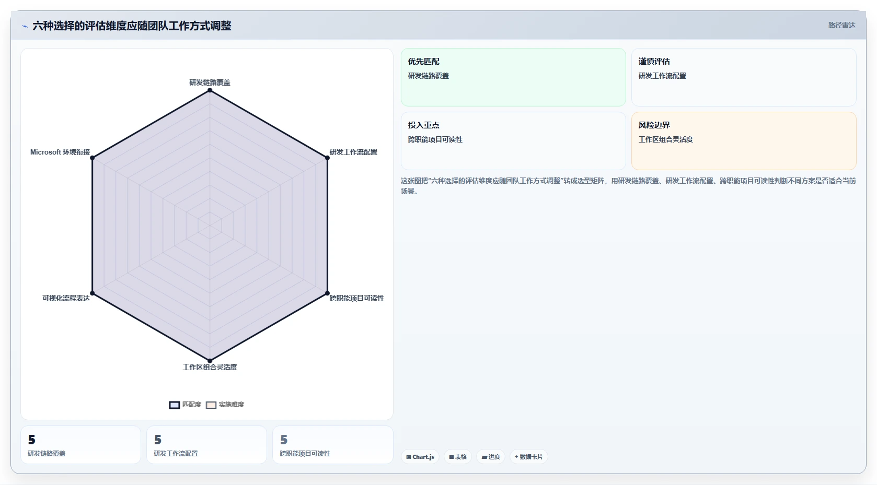Click the score 5 above 跨职能项目可读性 stat
This screenshot has height=485, width=877.
(x=284, y=440)
